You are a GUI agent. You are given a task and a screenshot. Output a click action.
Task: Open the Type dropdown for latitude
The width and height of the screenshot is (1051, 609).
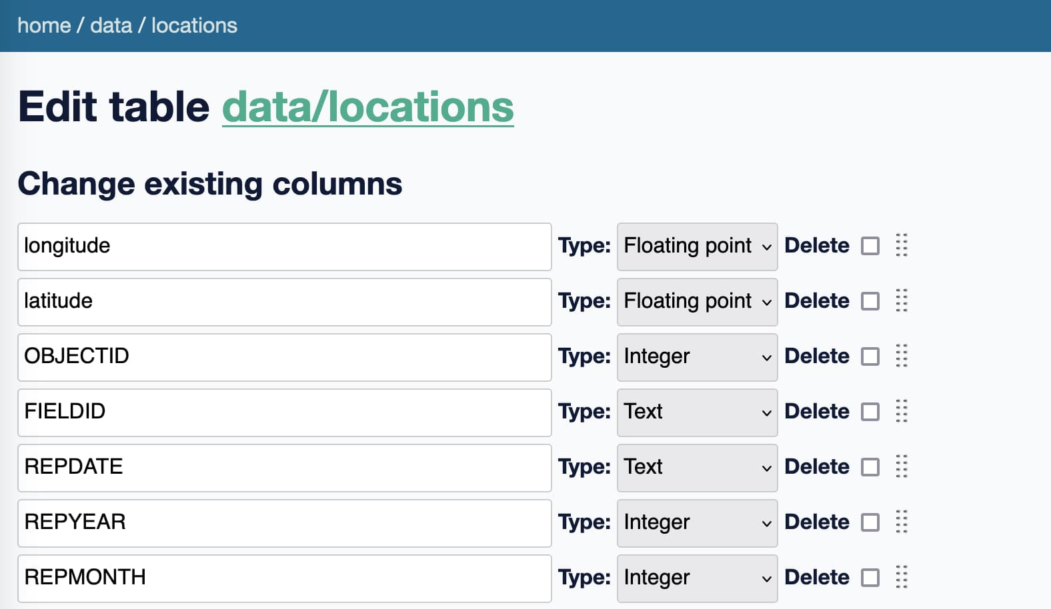pos(697,302)
